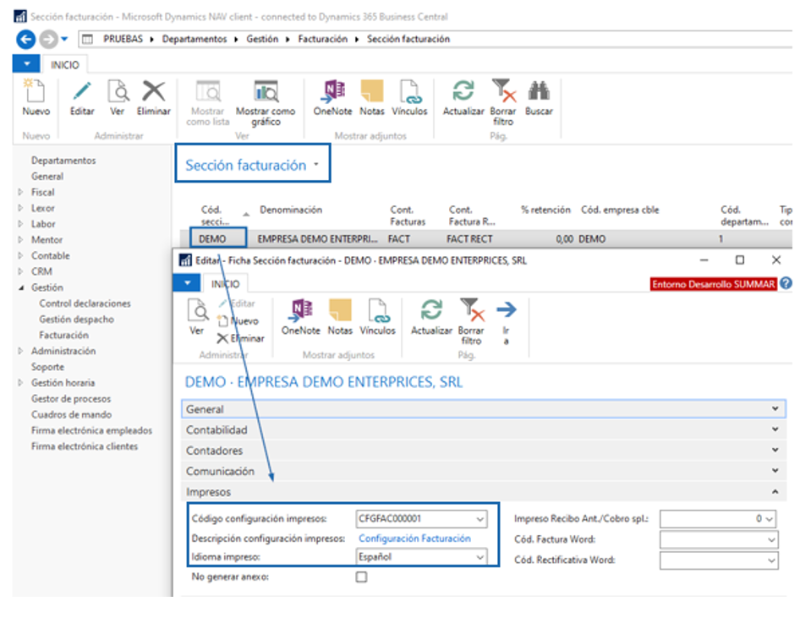Open the INICIO tab in main window
811x623 pixels.
click(65, 65)
